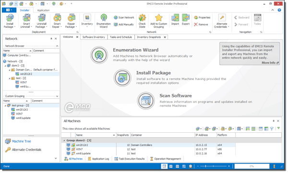This screenshot has width=288, height=173.
Task: Sort machines by the Name column header
Action: click(x=96, y=135)
